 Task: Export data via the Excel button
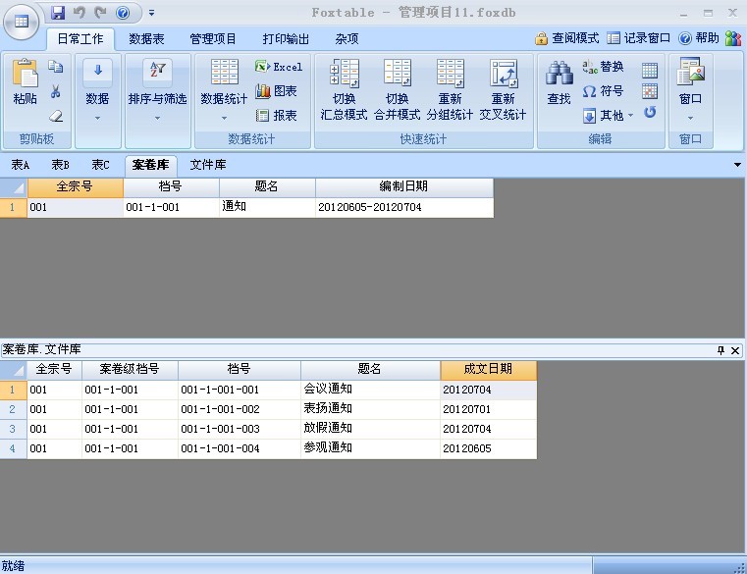(x=278, y=67)
